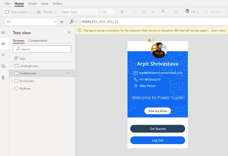The image size is (228, 156).
Task: Click the phone icon on canvas
Action: click(x=136, y=79)
